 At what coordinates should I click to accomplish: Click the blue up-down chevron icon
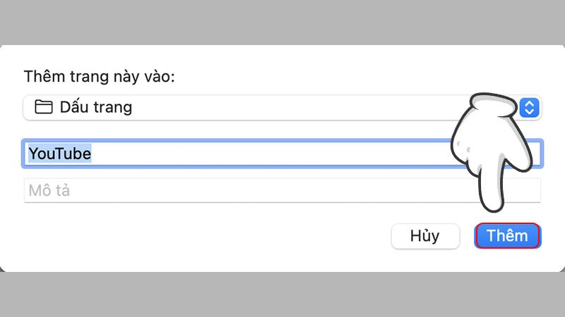(x=530, y=108)
